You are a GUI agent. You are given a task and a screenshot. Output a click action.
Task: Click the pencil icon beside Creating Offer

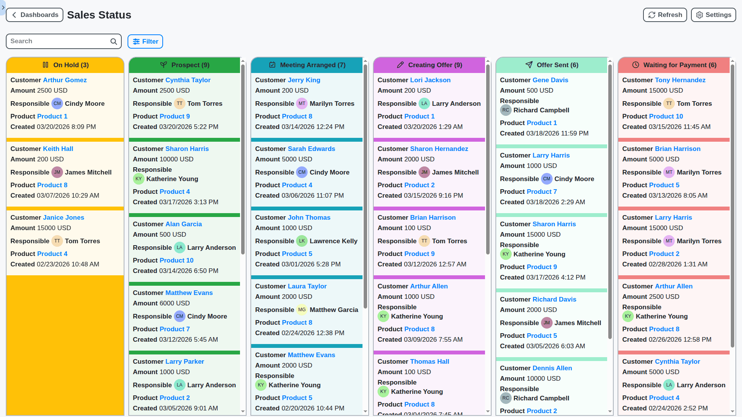pyautogui.click(x=400, y=65)
